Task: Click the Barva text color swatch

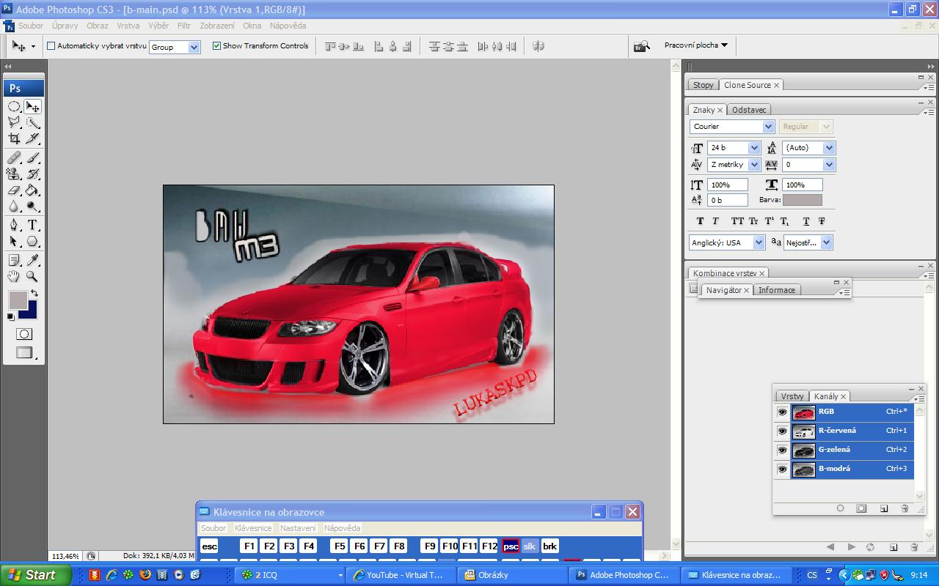Action: tap(802, 200)
